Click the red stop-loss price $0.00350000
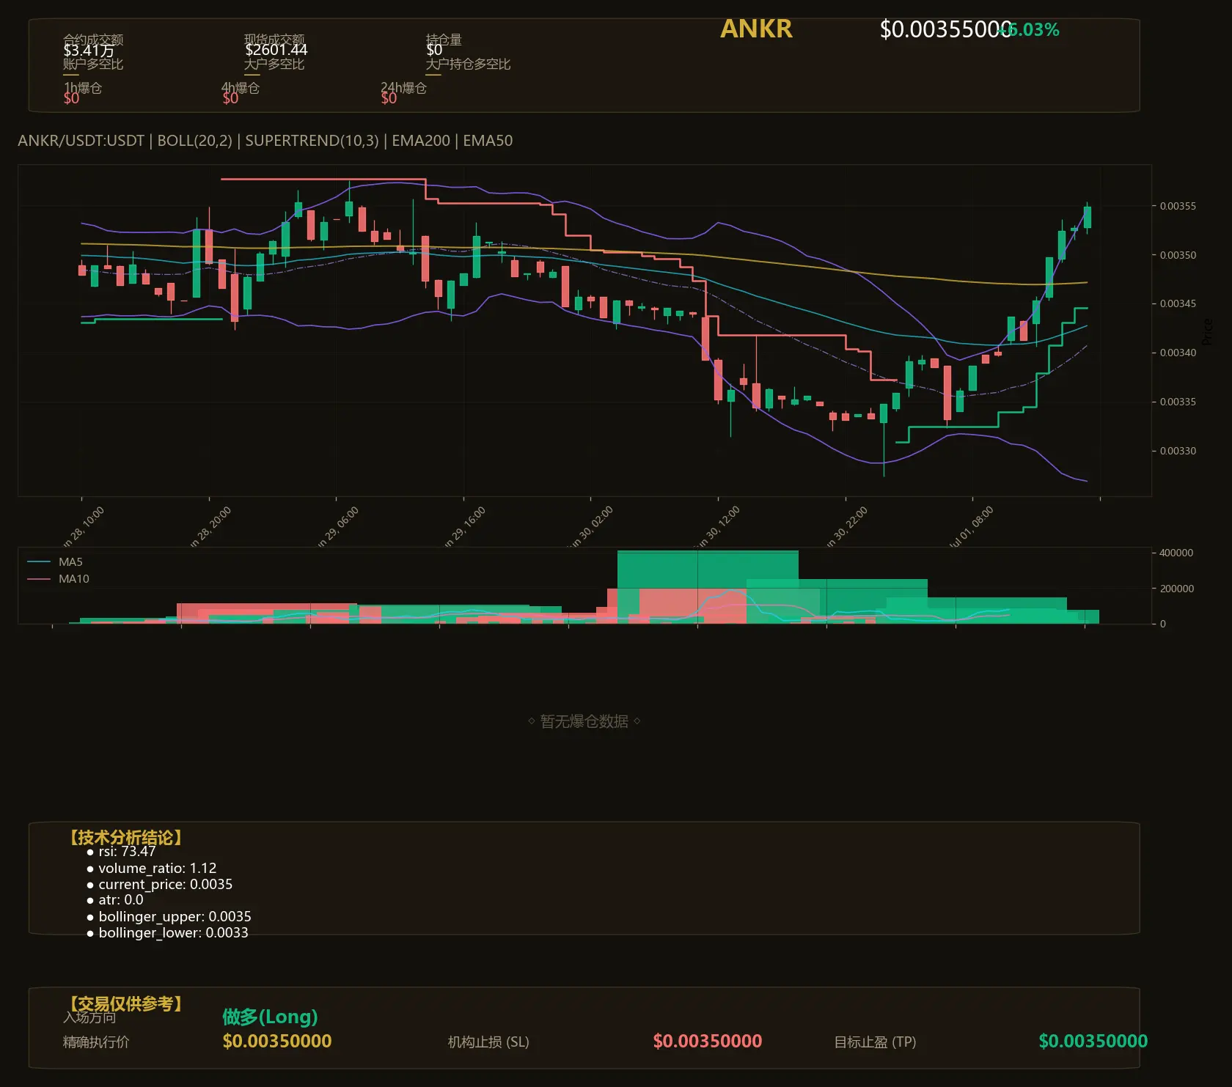Screen dimensions: 1232x1087 [x=708, y=1041]
